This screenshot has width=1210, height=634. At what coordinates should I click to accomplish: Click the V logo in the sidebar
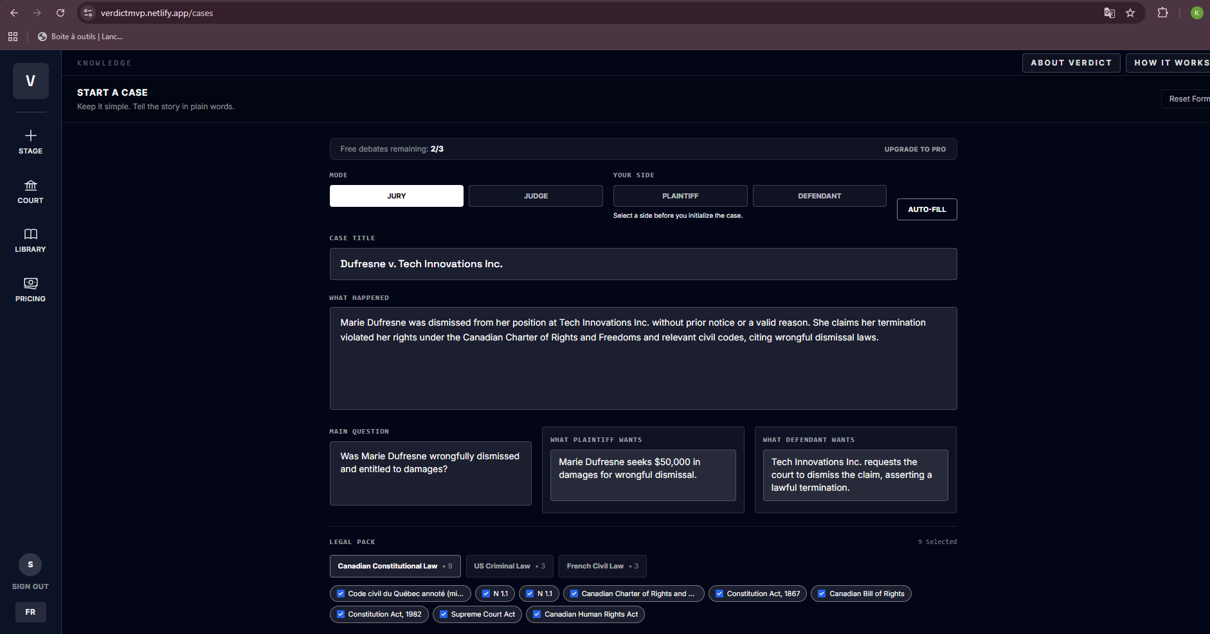(31, 81)
